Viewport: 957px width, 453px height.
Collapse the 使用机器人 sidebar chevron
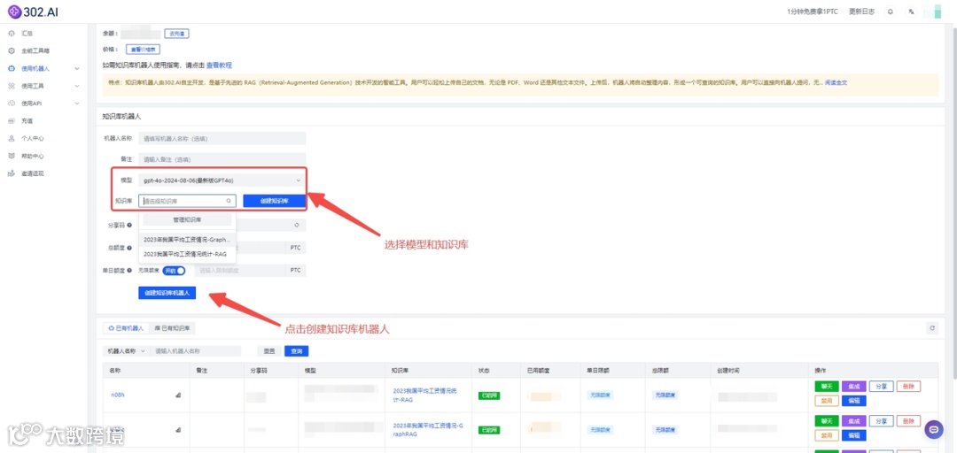[x=77, y=69]
